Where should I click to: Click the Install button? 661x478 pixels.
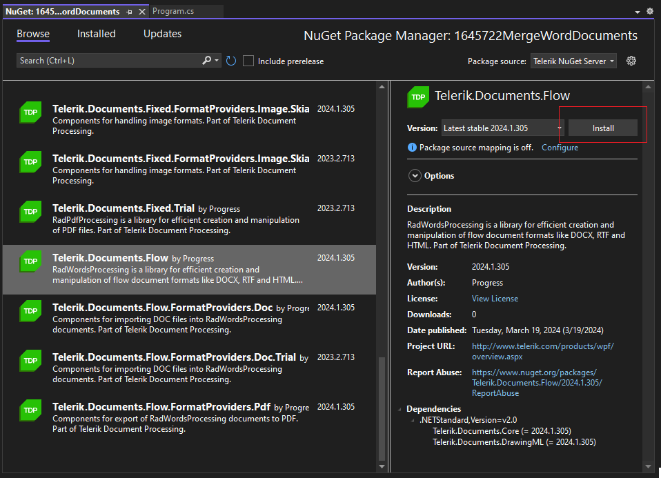[602, 128]
